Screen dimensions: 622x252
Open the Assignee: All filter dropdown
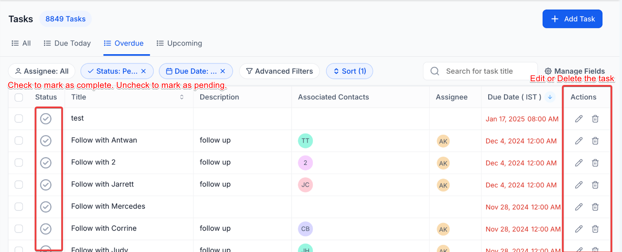coord(42,71)
